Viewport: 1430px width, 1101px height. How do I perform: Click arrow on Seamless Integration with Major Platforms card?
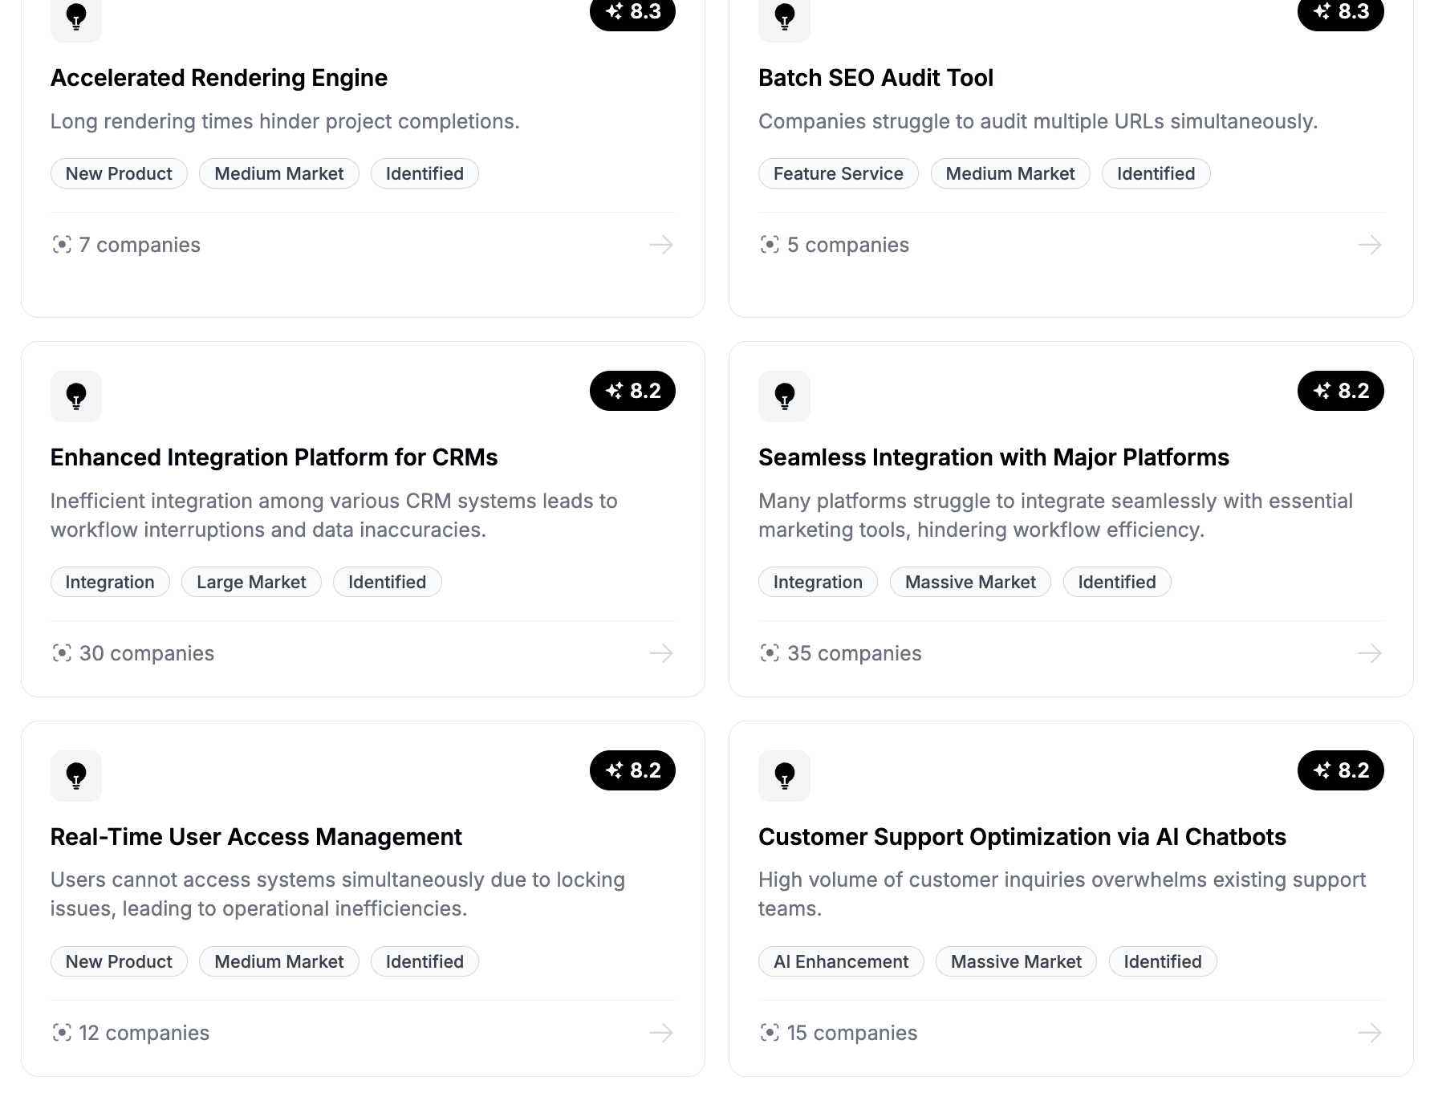(1369, 653)
